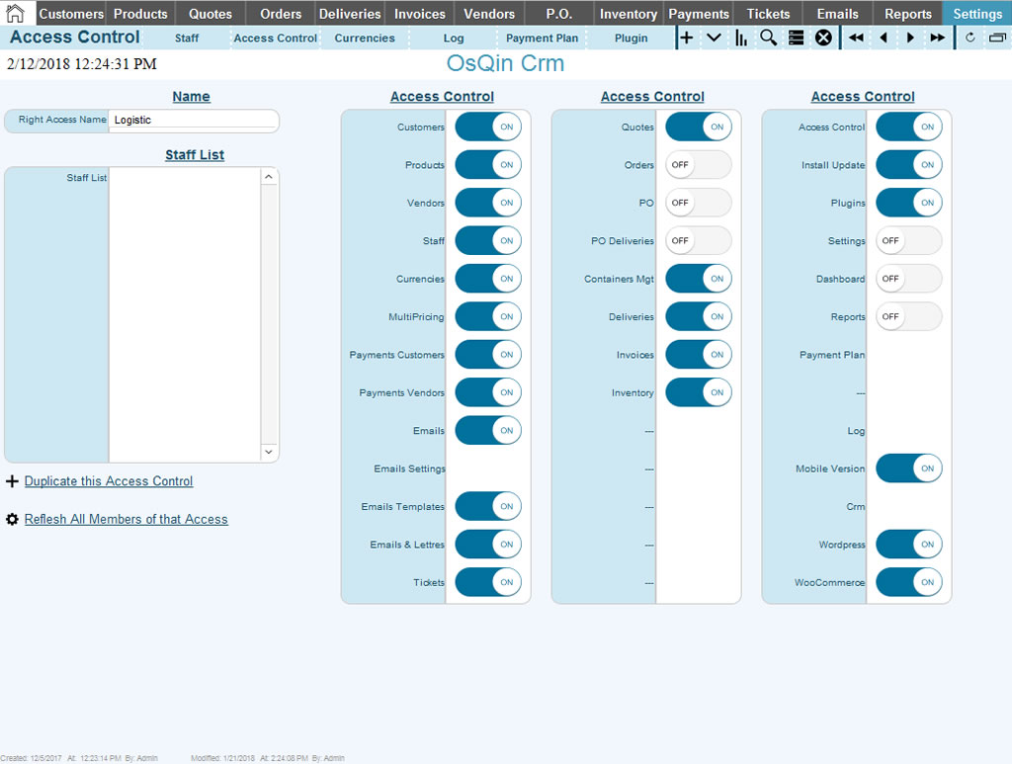This screenshot has width=1012, height=764.
Task: Switch to the Plugin sub-tab
Action: coord(632,39)
